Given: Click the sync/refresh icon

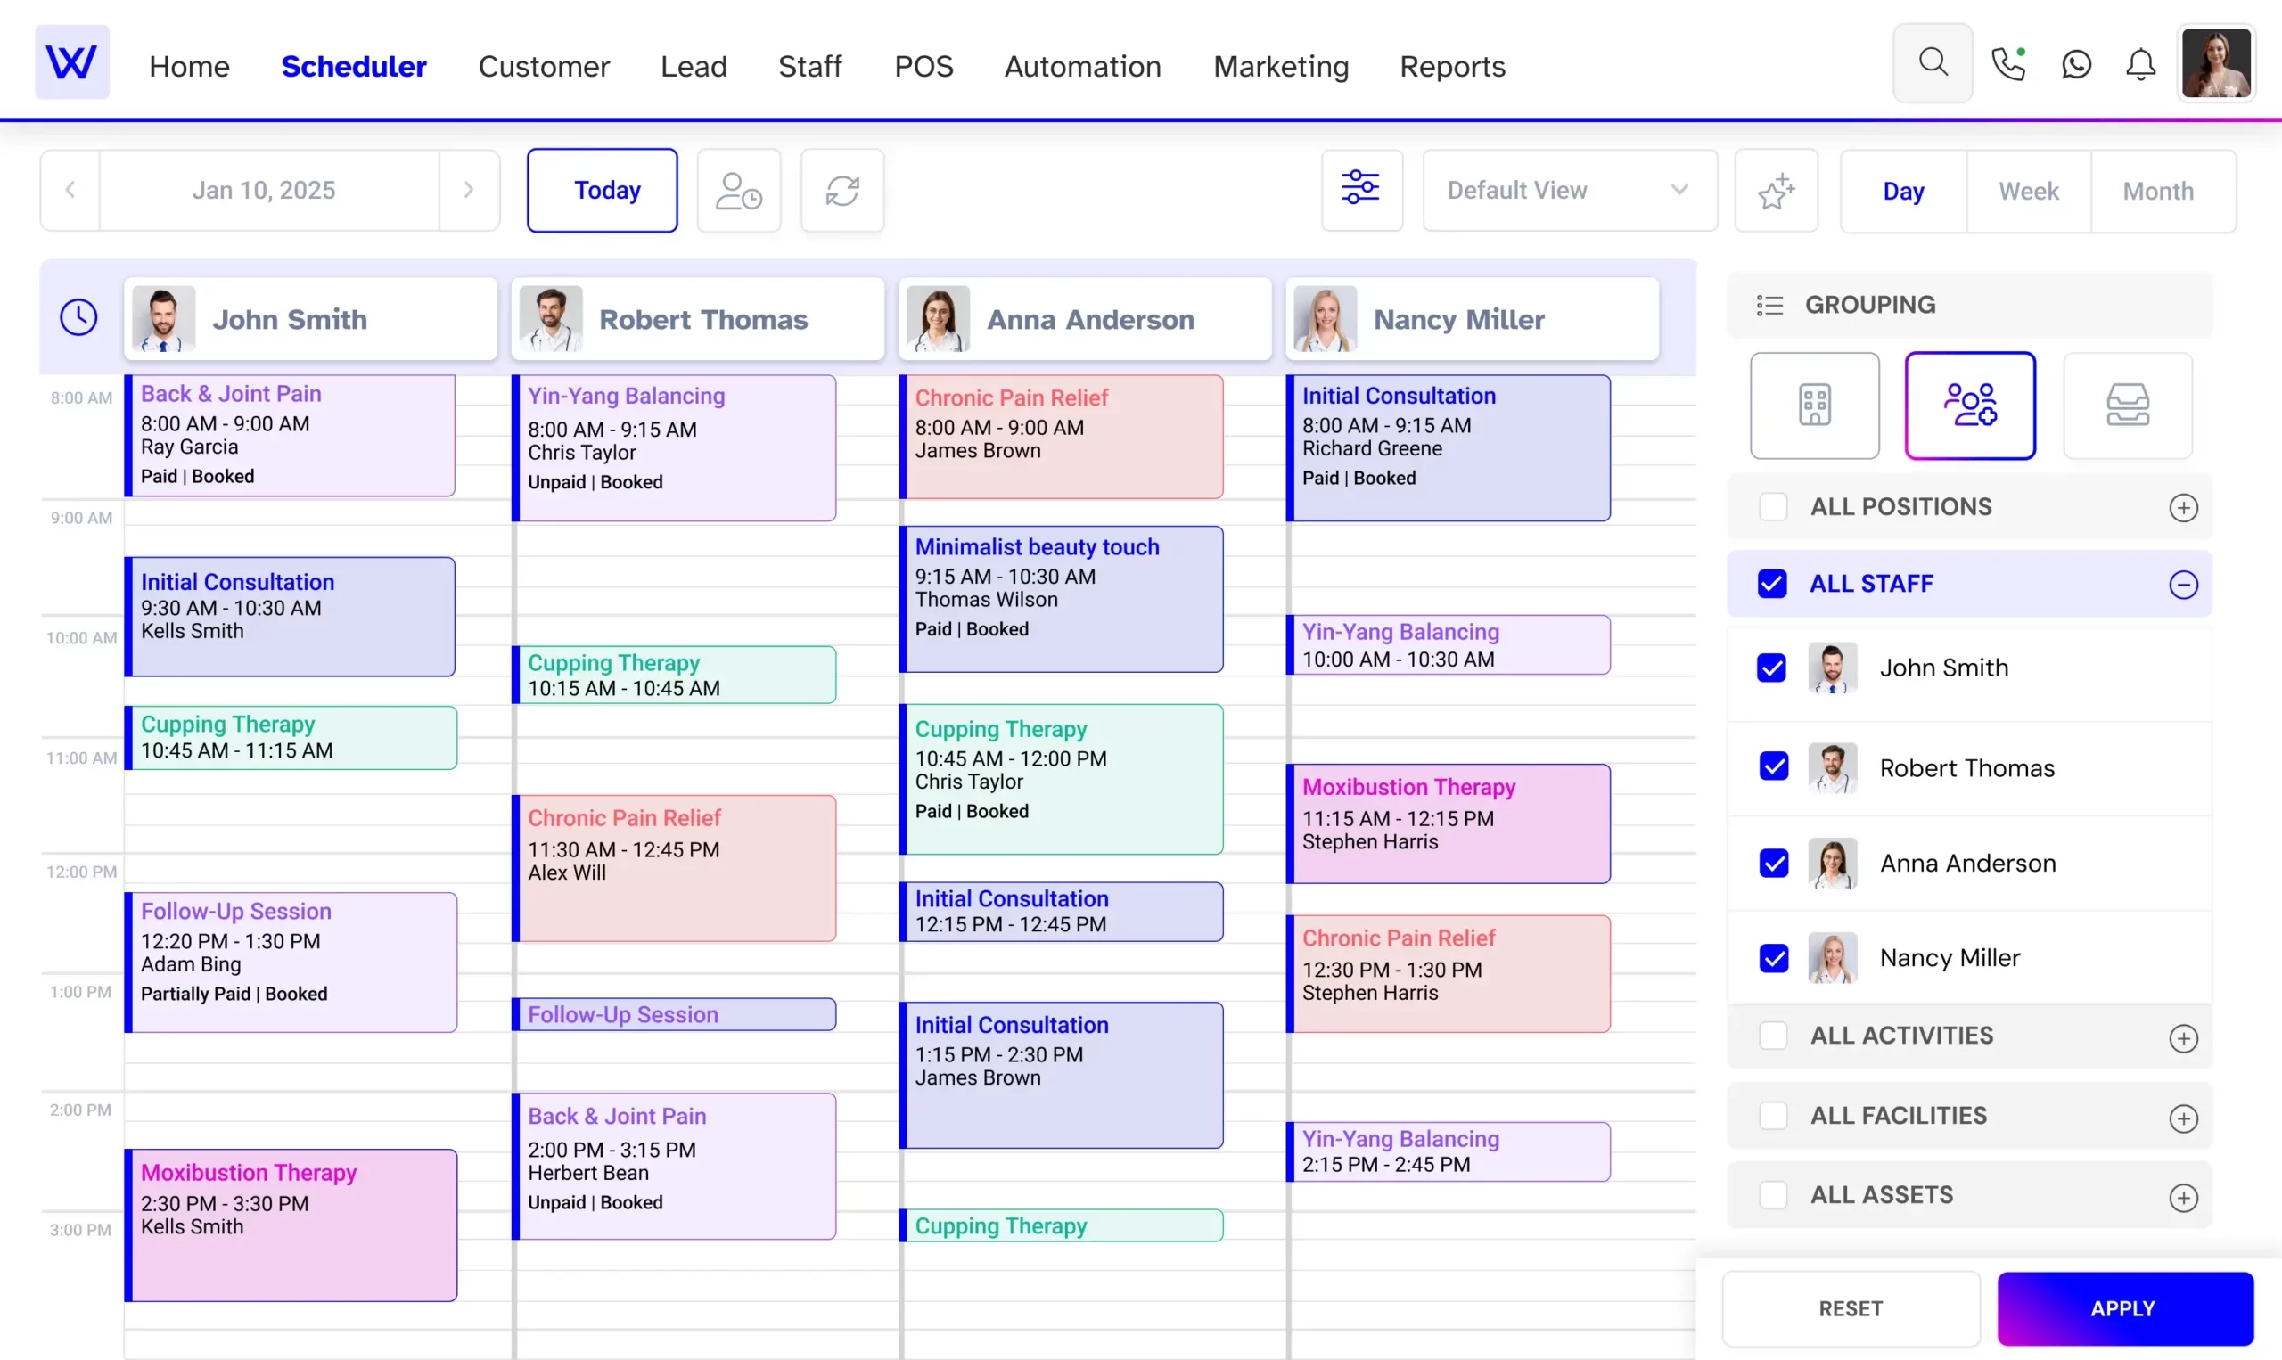Looking at the screenshot, I should (841, 190).
